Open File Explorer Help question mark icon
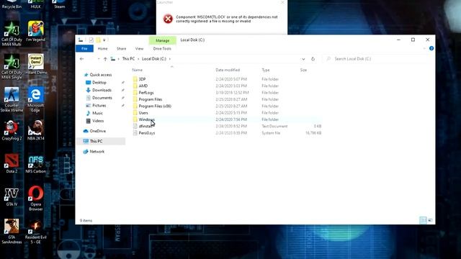The image size is (461, 259). (x=431, y=48)
